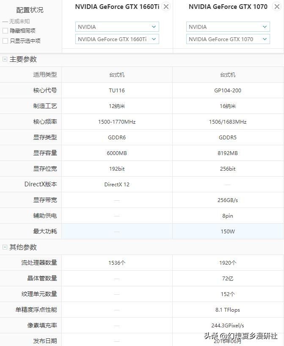The width and height of the screenshot is (284, 346).
Task: Click the 制造工艺 row label
Action: click(x=45, y=106)
